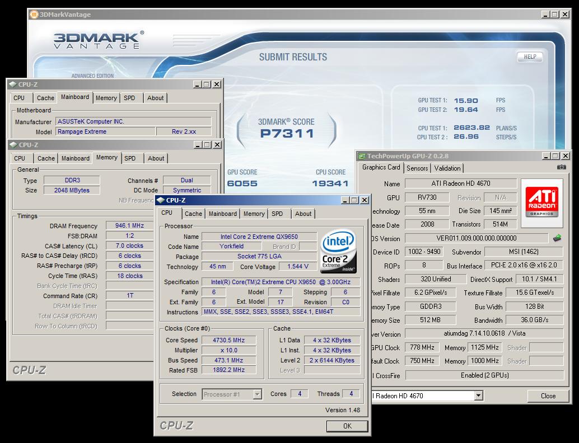Open the Radeon HD 4670 card dropdown
The height and width of the screenshot is (443, 579).
[479, 396]
